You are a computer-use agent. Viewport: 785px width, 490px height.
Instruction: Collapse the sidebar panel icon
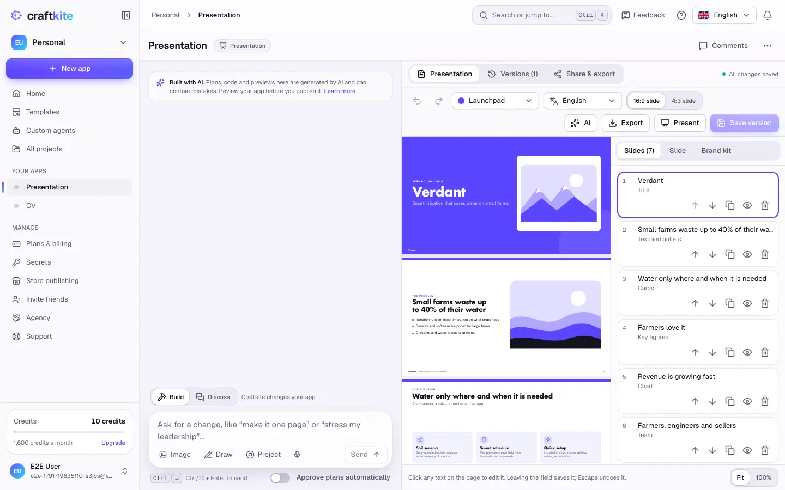point(126,15)
